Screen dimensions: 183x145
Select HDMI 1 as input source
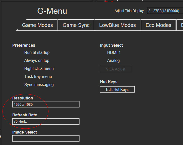tap(114, 52)
